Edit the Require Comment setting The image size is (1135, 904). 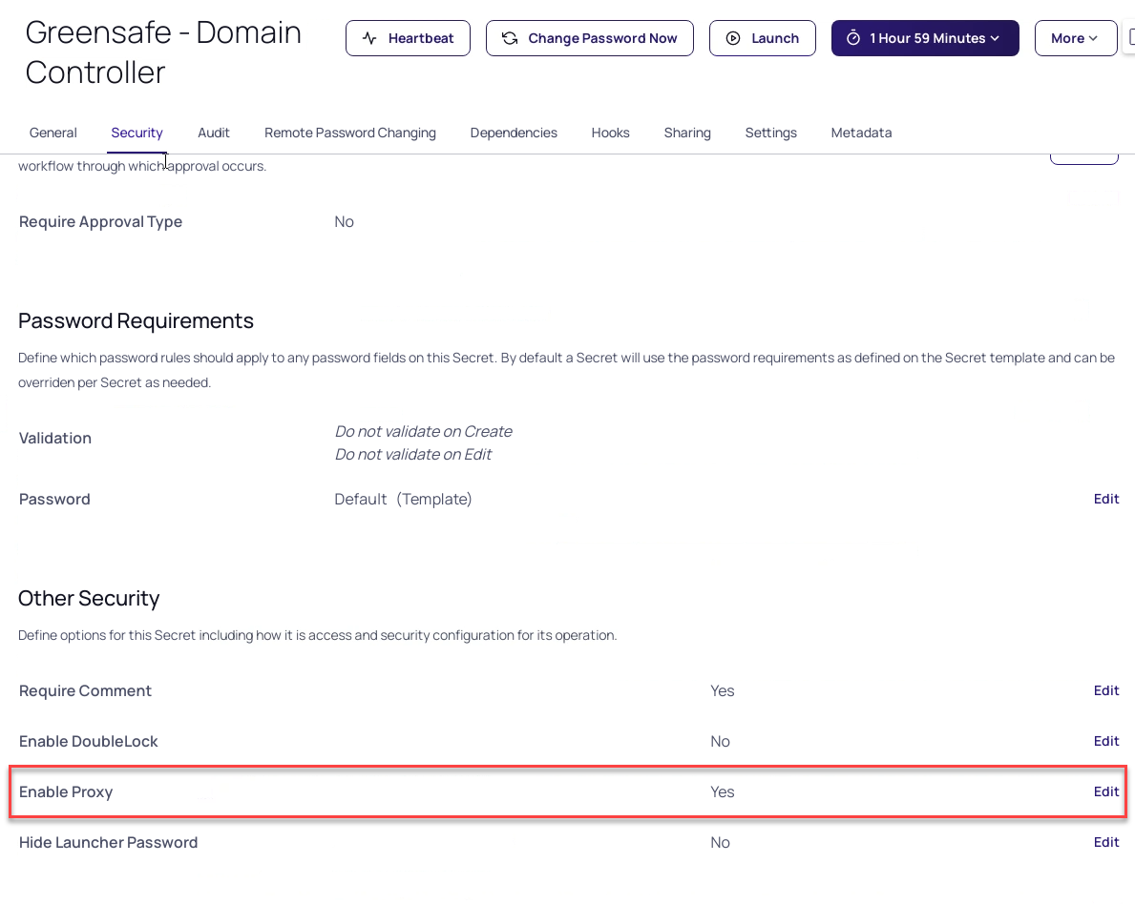[x=1106, y=690]
